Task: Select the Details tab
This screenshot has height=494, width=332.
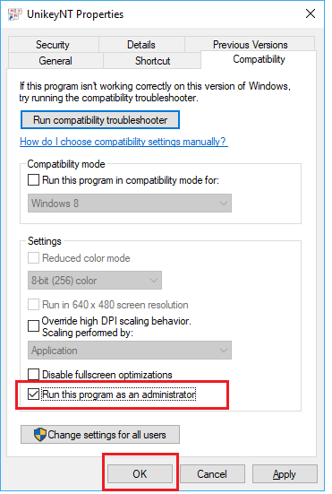Action: [141, 45]
